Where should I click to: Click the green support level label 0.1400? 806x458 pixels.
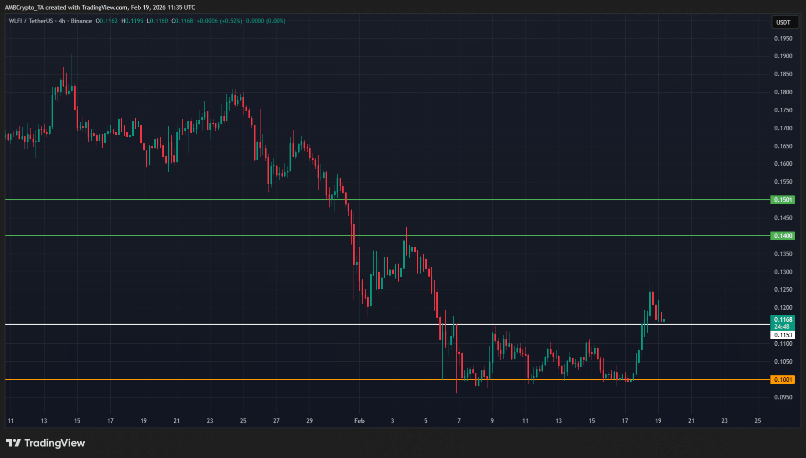point(782,236)
